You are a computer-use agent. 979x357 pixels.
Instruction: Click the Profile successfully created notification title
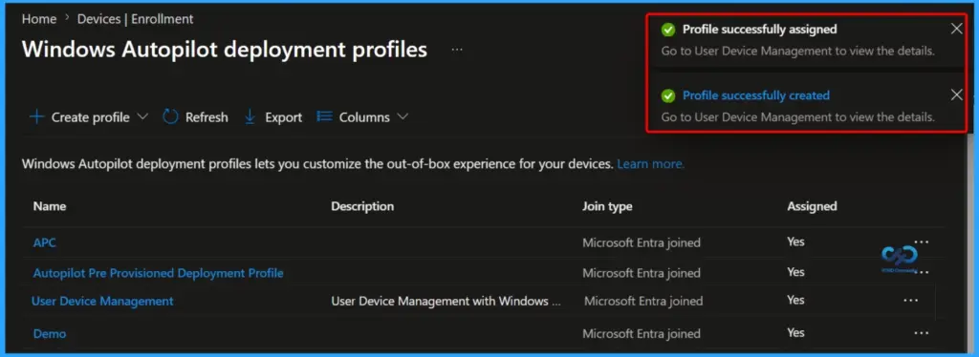point(756,95)
